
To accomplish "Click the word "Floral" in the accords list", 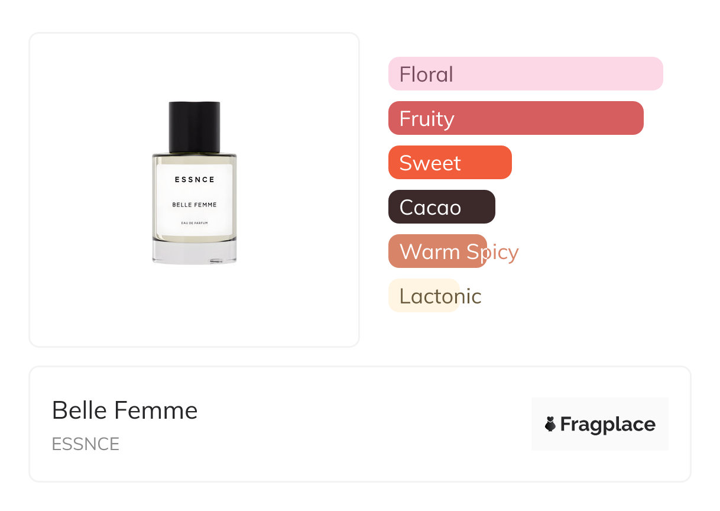I will pos(426,74).
